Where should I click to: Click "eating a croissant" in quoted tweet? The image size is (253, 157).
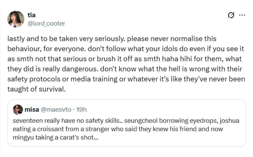click(31, 129)
